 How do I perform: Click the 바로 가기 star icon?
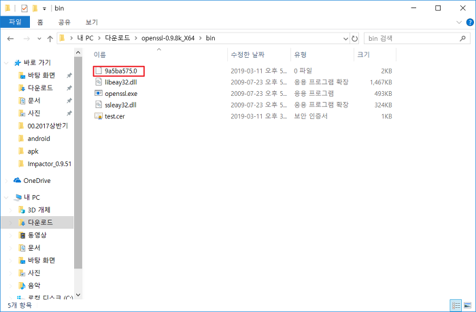click(x=17, y=63)
